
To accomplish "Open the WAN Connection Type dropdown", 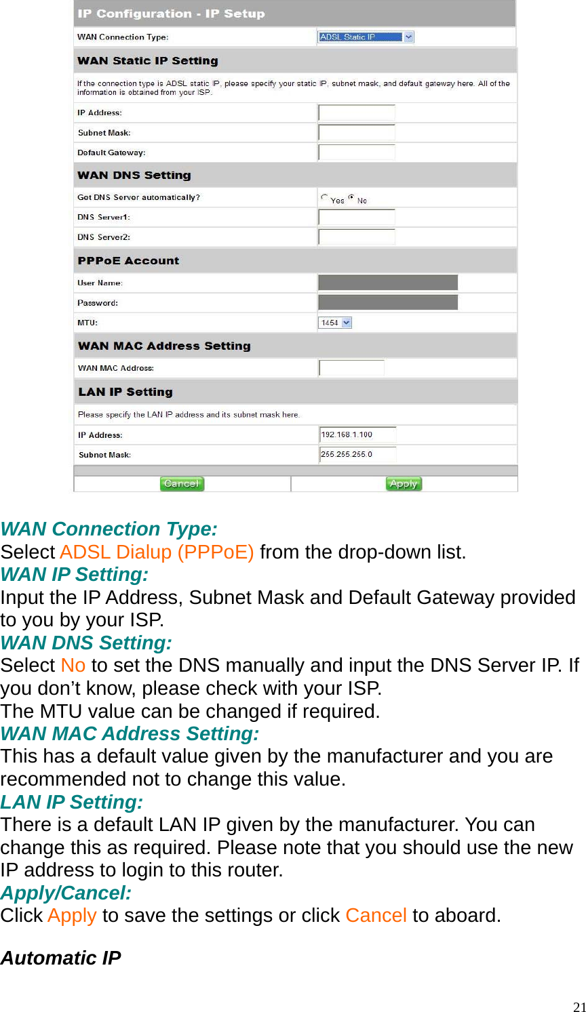I will (409, 37).
